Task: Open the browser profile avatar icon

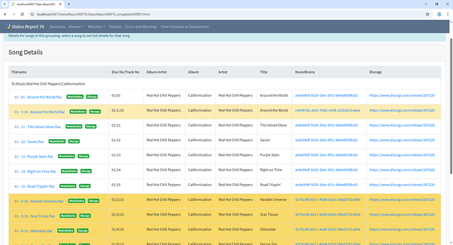Action: click(x=439, y=14)
